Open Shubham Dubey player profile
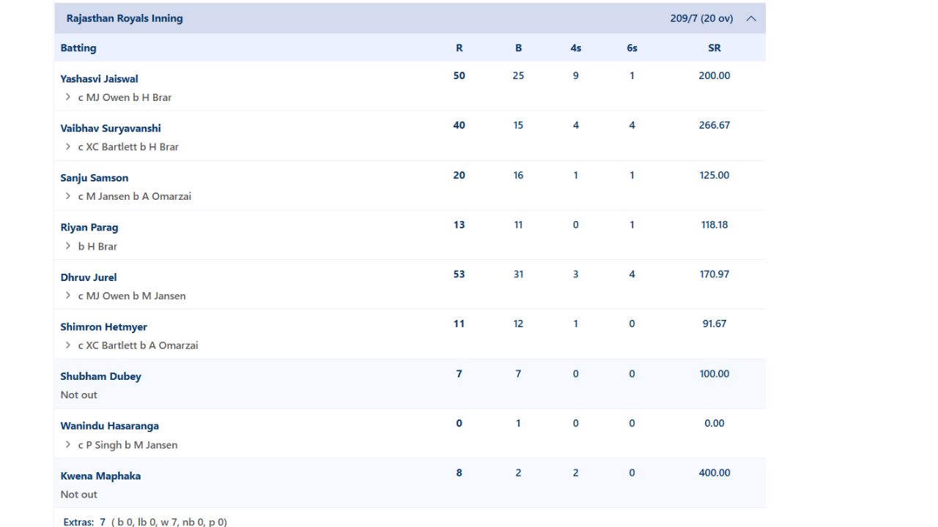The width and height of the screenshot is (938, 527). point(100,376)
